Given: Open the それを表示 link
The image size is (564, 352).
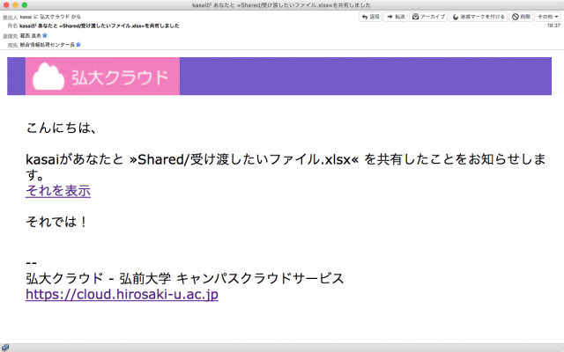Looking at the screenshot, I should 58,191.
